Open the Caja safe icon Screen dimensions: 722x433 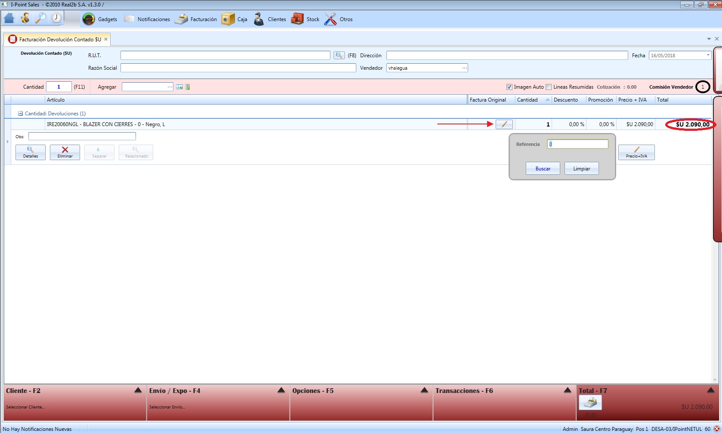pyautogui.click(x=228, y=19)
